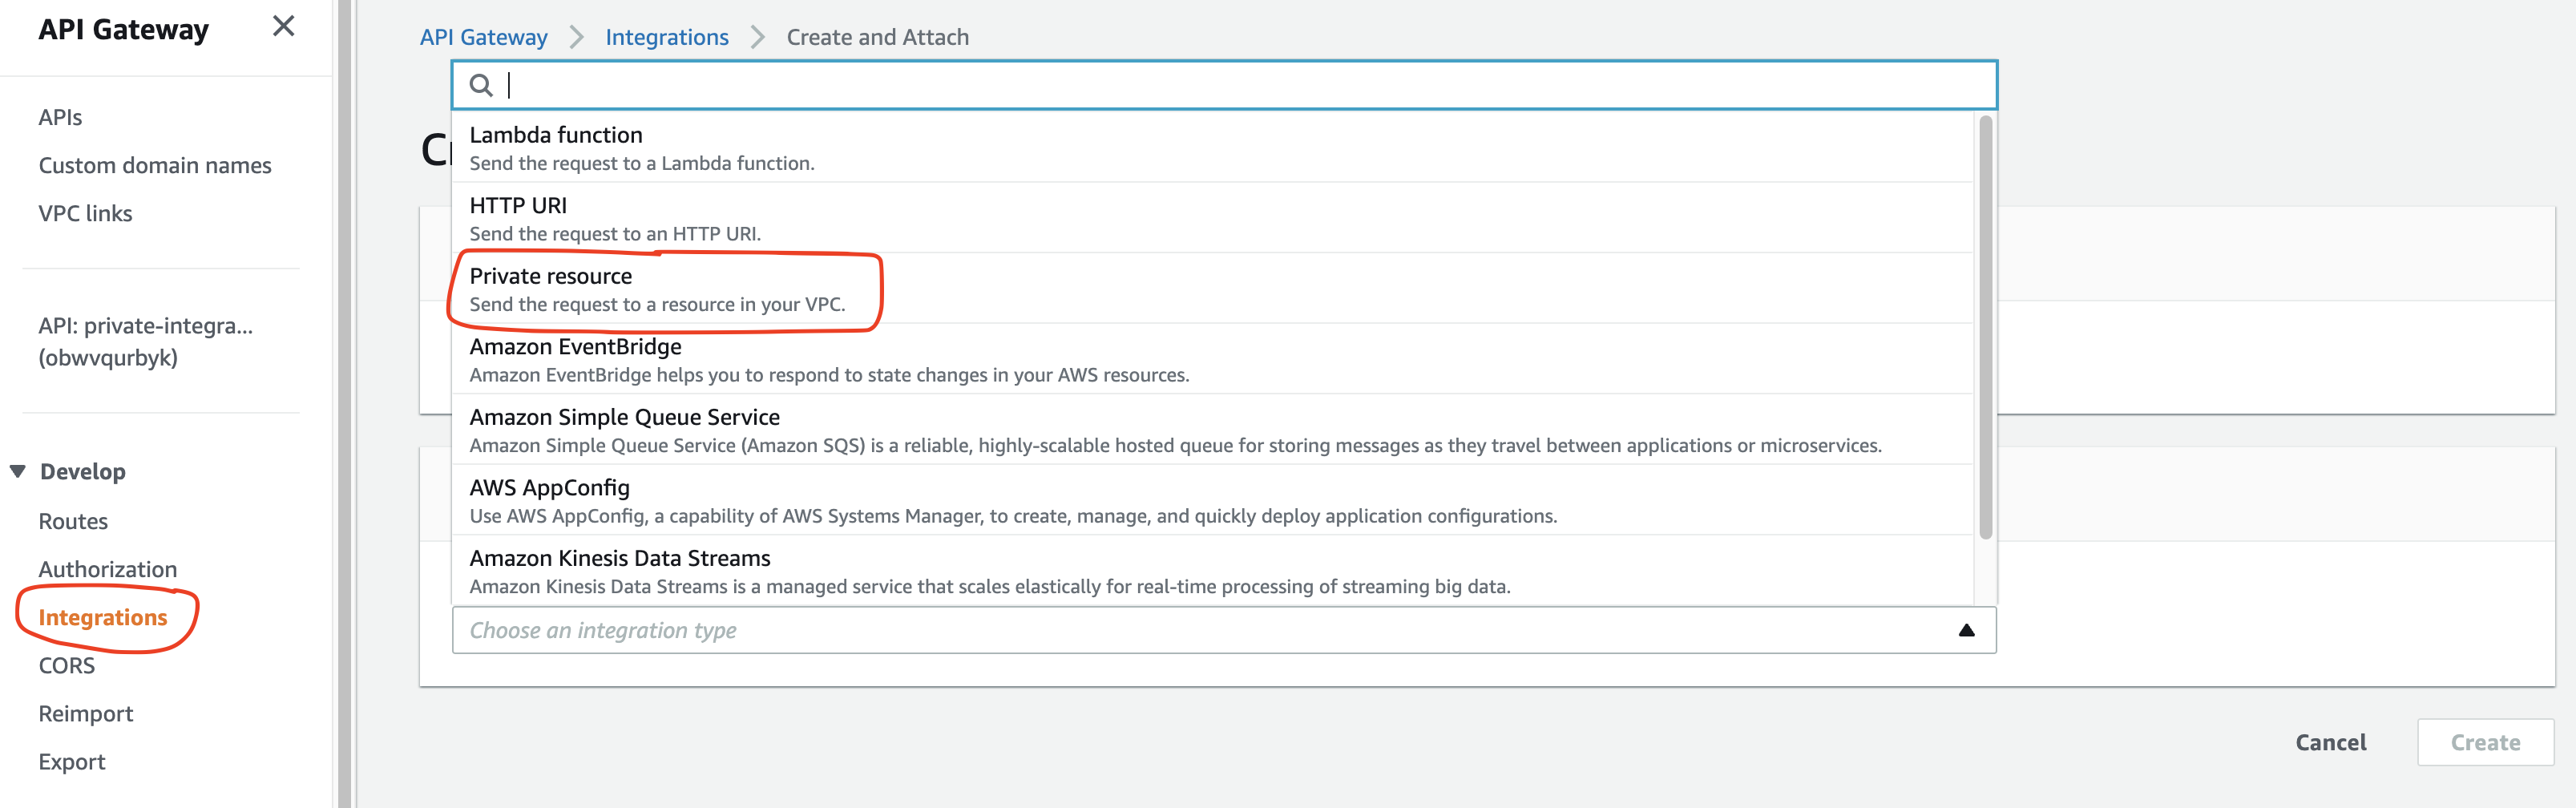Pick Amazon Simple Queue Service
This screenshot has width=2576, height=808.
click(1213, 430)
